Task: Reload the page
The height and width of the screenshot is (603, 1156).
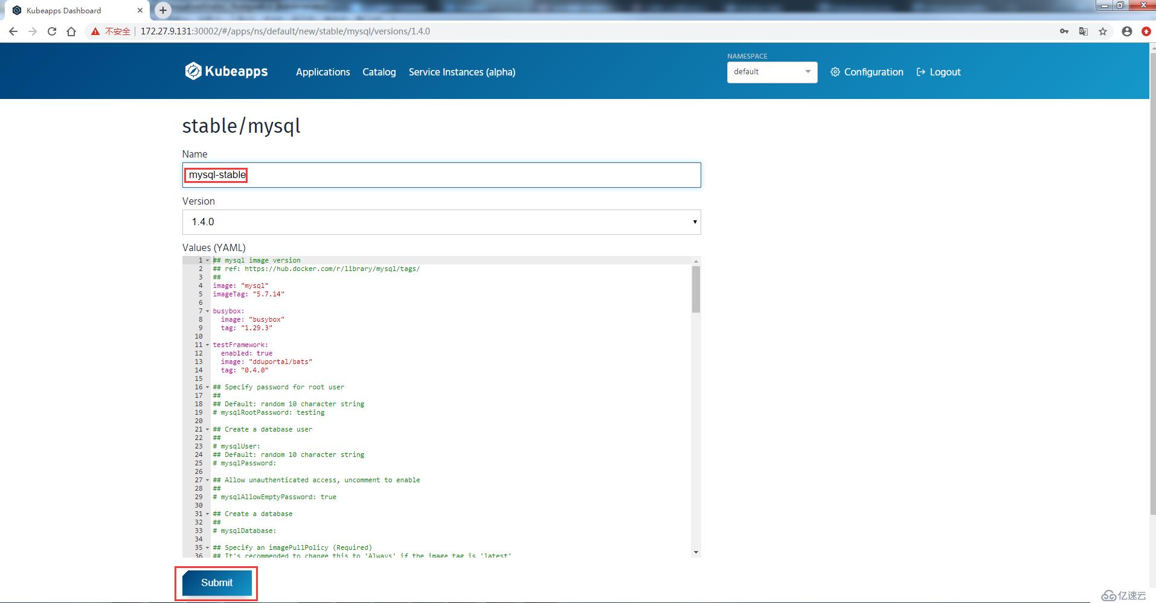Action: [x=52, y=31]
